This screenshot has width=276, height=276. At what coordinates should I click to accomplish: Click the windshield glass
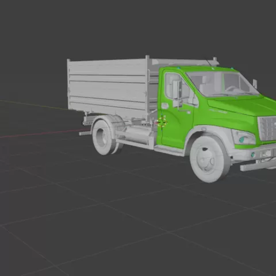click(223, 85)
